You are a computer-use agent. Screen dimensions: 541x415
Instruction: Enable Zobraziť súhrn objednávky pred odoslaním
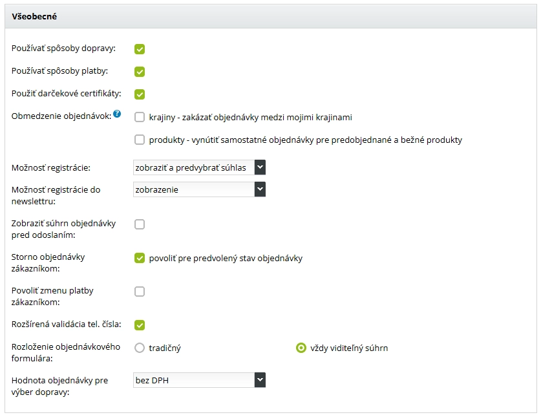[140, 224]
